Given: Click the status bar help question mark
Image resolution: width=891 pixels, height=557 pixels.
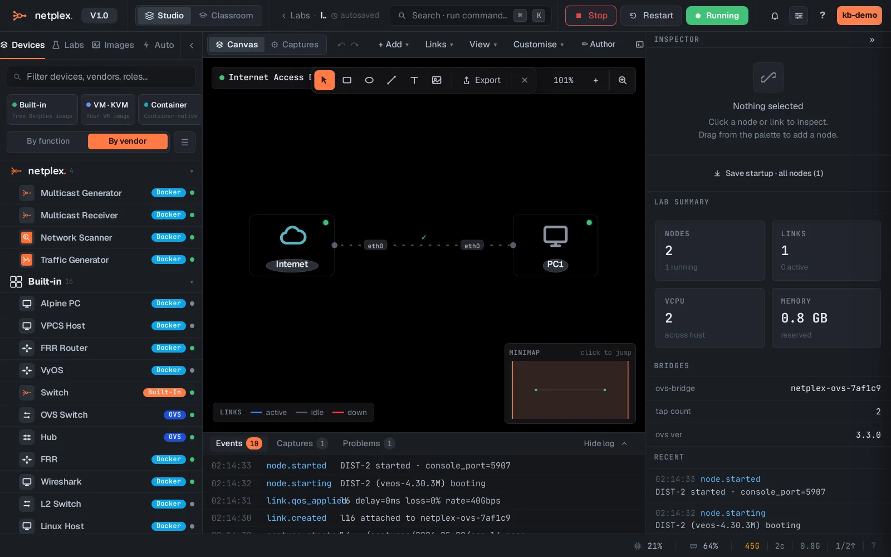Looking at the screenshot, I should pyautogui.click(x=873, y=546).
